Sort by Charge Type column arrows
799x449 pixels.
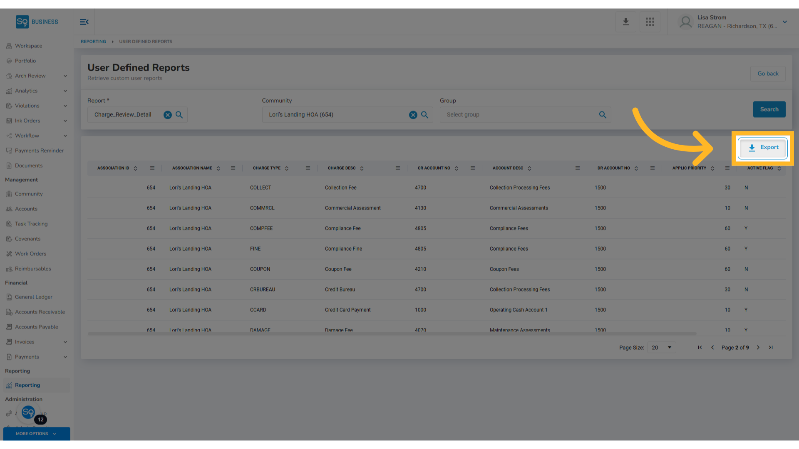[287, 168]
